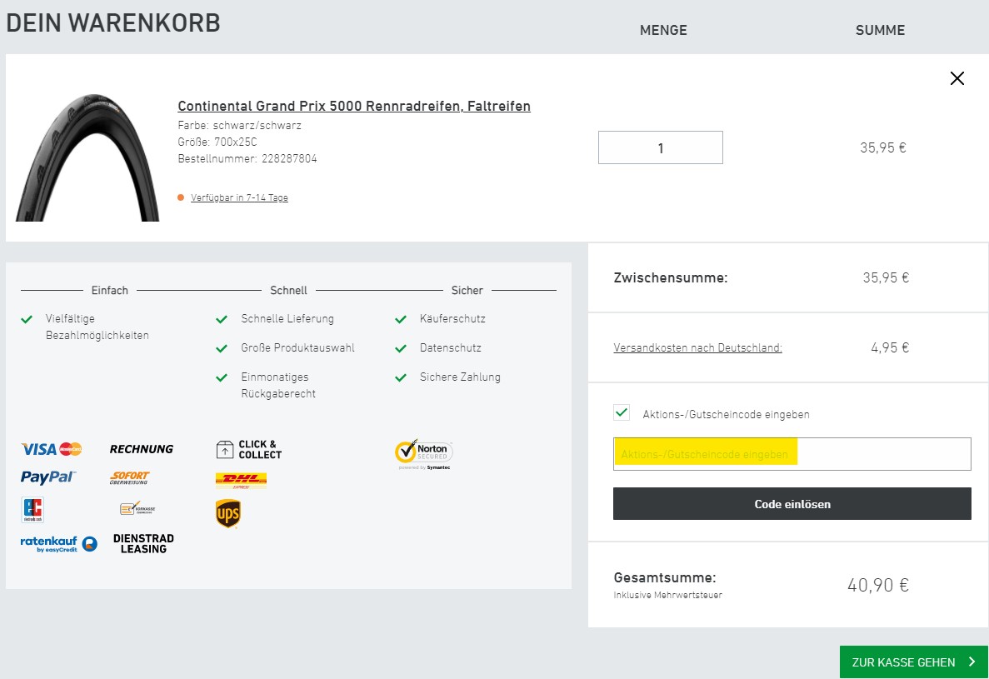Click the Dienstrad Leasing logo
The width and height of the screenshot is (989, 679).
tap(144, 543)
